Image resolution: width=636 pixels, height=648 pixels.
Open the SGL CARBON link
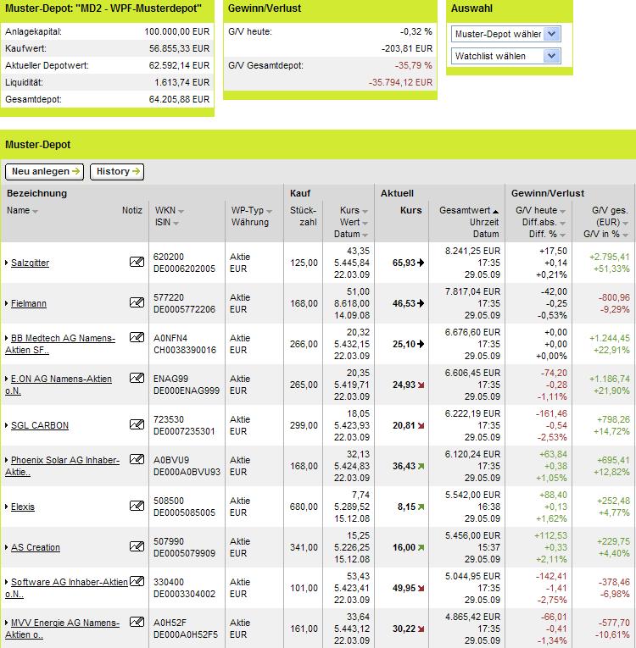(40, 425)
